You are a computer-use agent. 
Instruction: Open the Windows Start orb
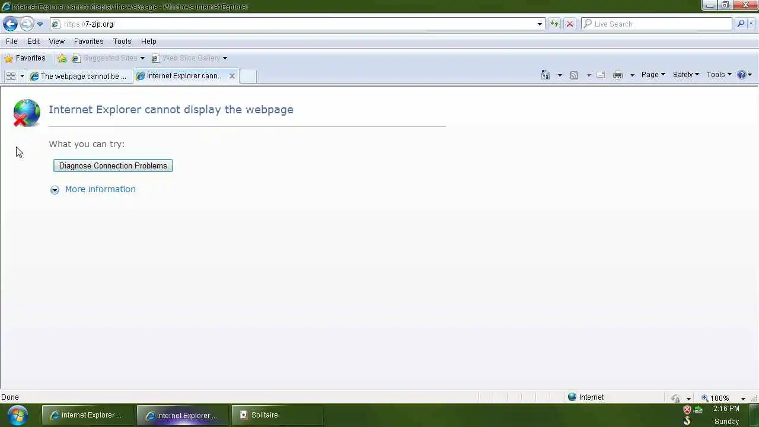coord(17,415)
